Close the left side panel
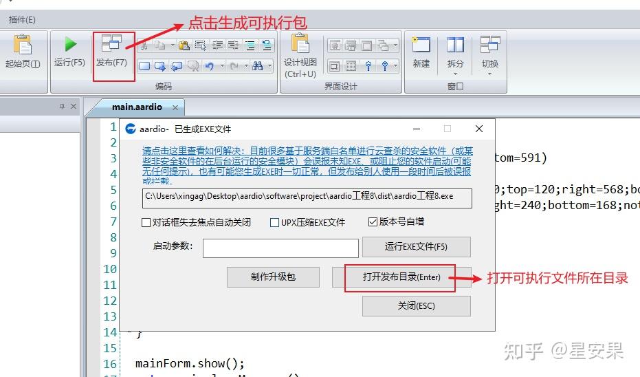This screenshot has width=640, height=377. tap(74, 106)
